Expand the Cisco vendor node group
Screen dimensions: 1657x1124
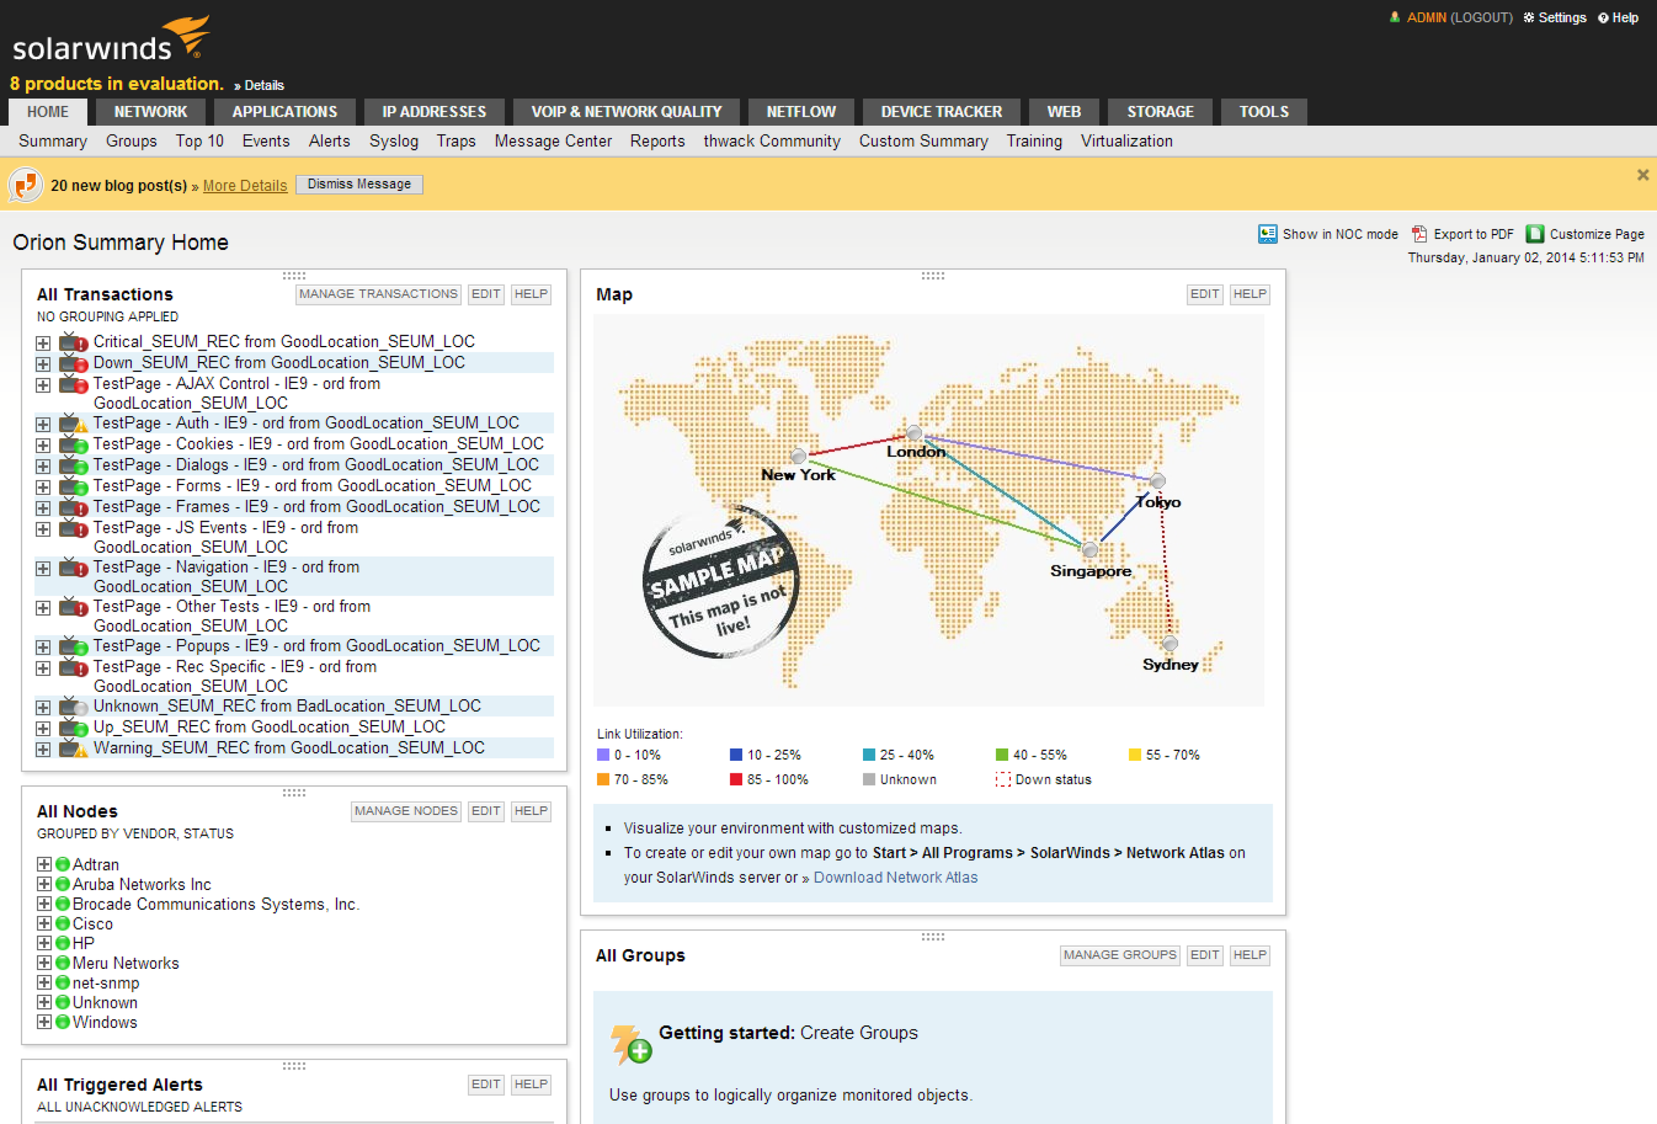pyautogui.click(x=44, y=924)
